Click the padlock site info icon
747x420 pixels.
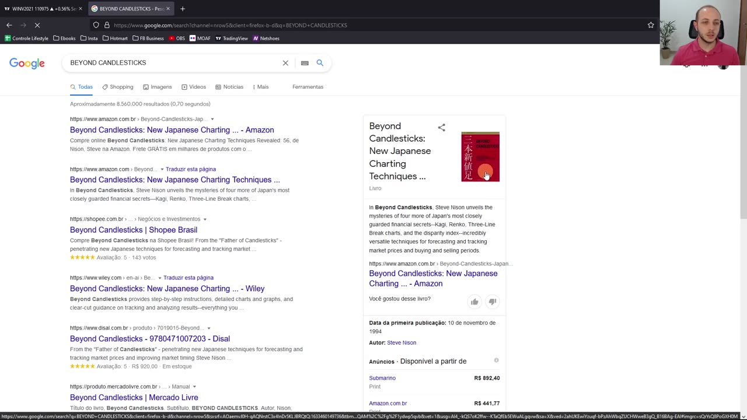coord(107,25)
